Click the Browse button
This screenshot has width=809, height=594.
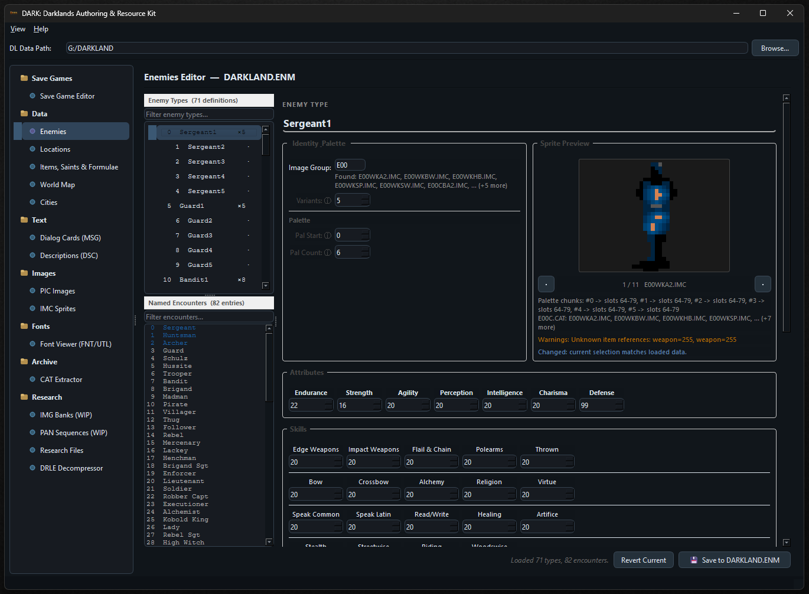click(775, 48)
